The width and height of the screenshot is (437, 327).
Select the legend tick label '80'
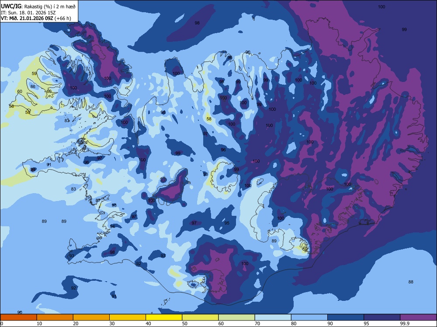coord(294,324)
